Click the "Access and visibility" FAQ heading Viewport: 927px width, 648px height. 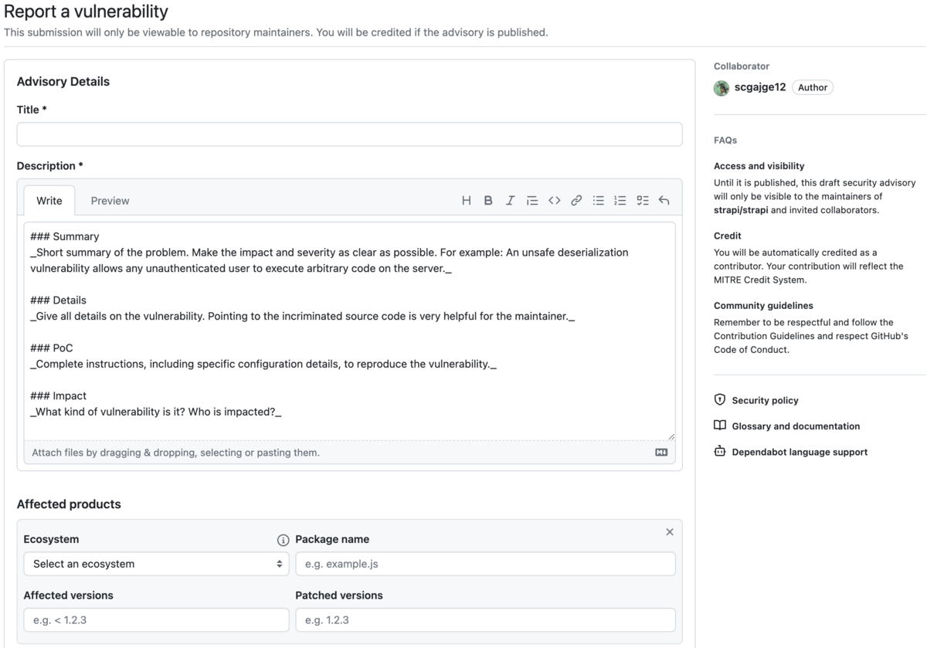pyautogui.click(x=759, y=166)
